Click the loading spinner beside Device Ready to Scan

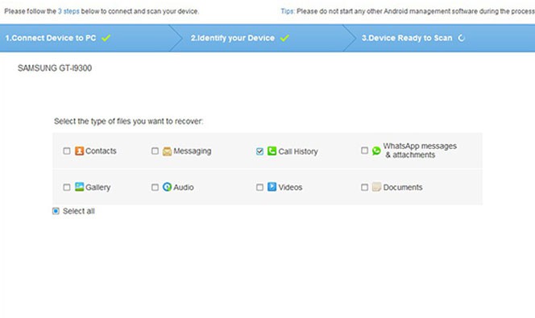coord(462,38)
